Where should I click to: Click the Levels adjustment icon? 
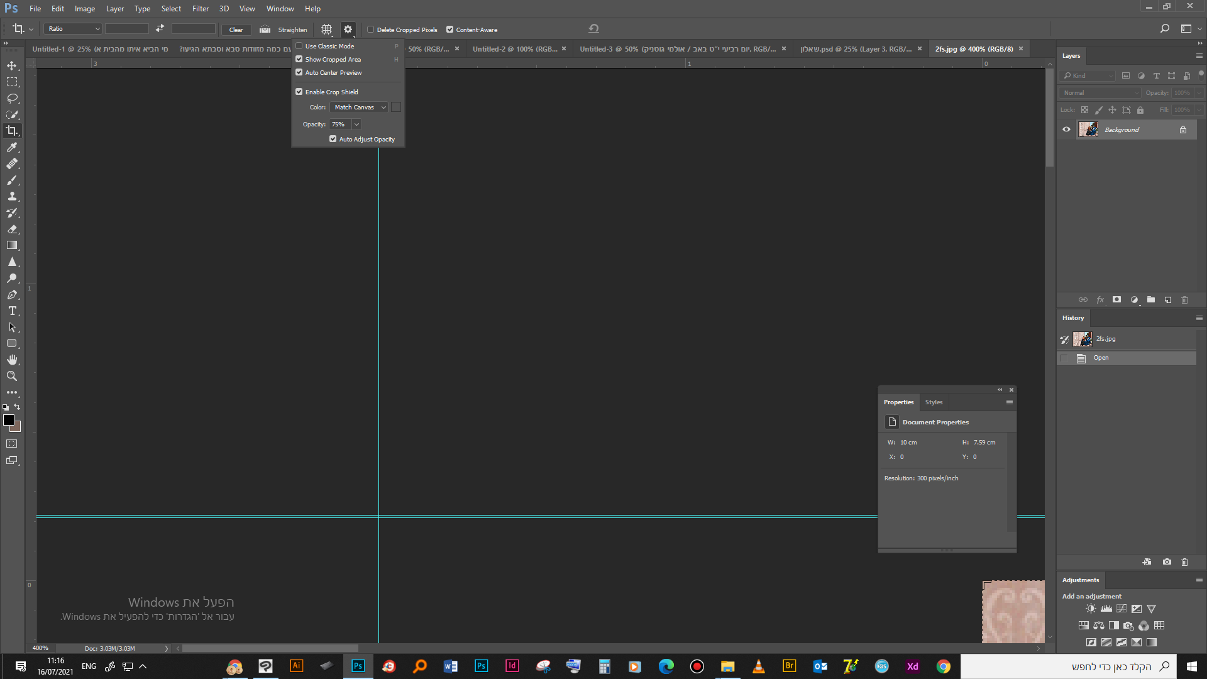[1106, 609]
